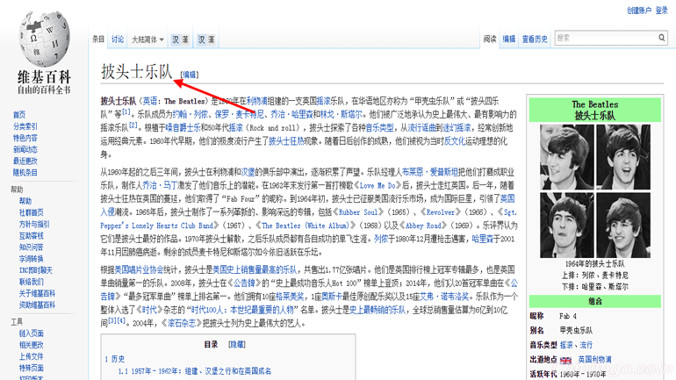Click the 登录 link
The image size is (676, 380).
661,11
